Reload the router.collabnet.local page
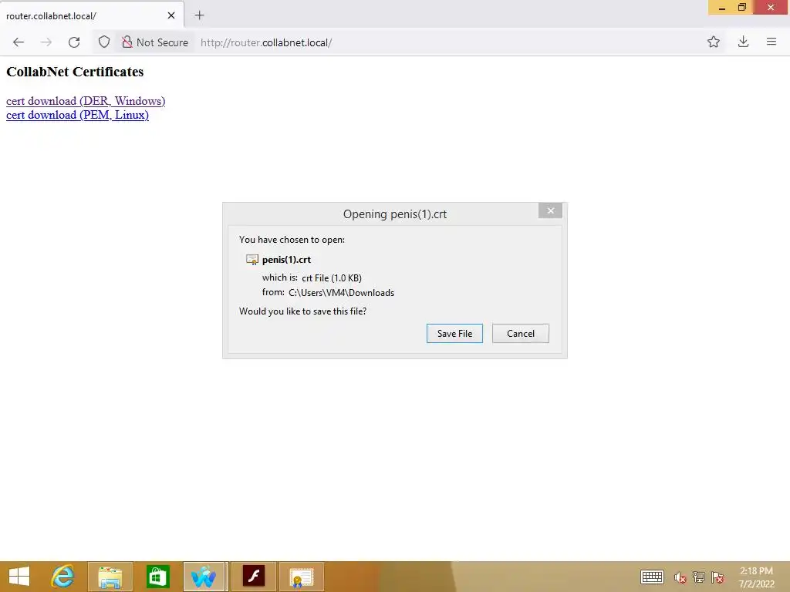 74,42
